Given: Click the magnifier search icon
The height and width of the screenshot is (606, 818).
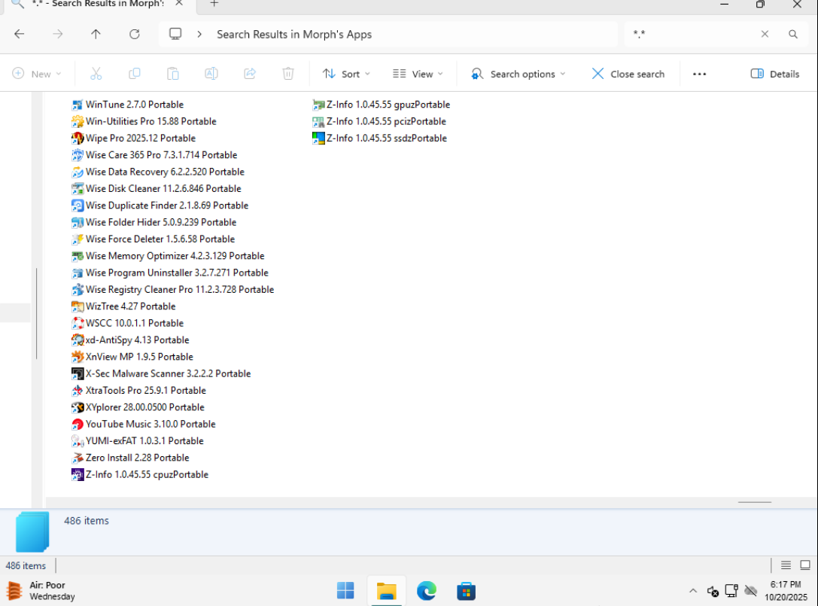Looking at the screenshot, I should [x=793, y=34].
